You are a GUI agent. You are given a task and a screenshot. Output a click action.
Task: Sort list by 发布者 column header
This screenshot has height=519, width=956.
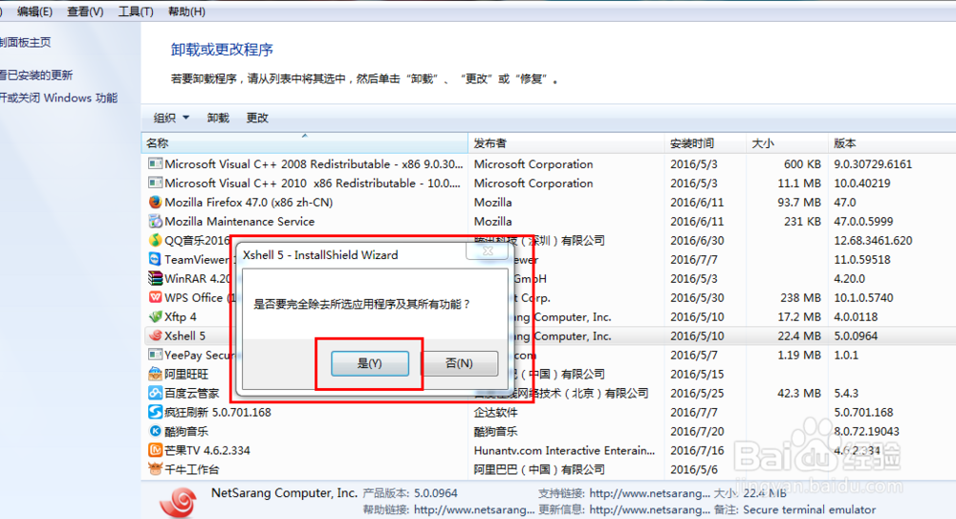pos(566,143)
